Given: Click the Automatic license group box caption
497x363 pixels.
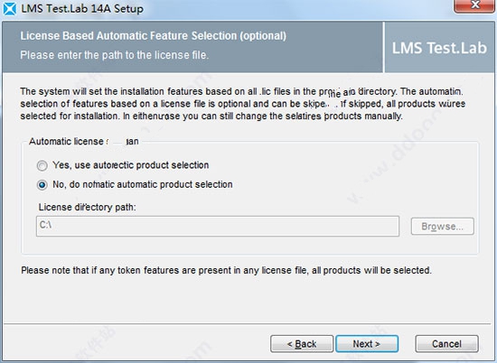Looking at the screenshot, I should pos(84,141).
